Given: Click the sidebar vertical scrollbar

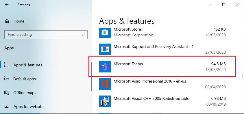Looking at the screenshot, I should 91,77.
